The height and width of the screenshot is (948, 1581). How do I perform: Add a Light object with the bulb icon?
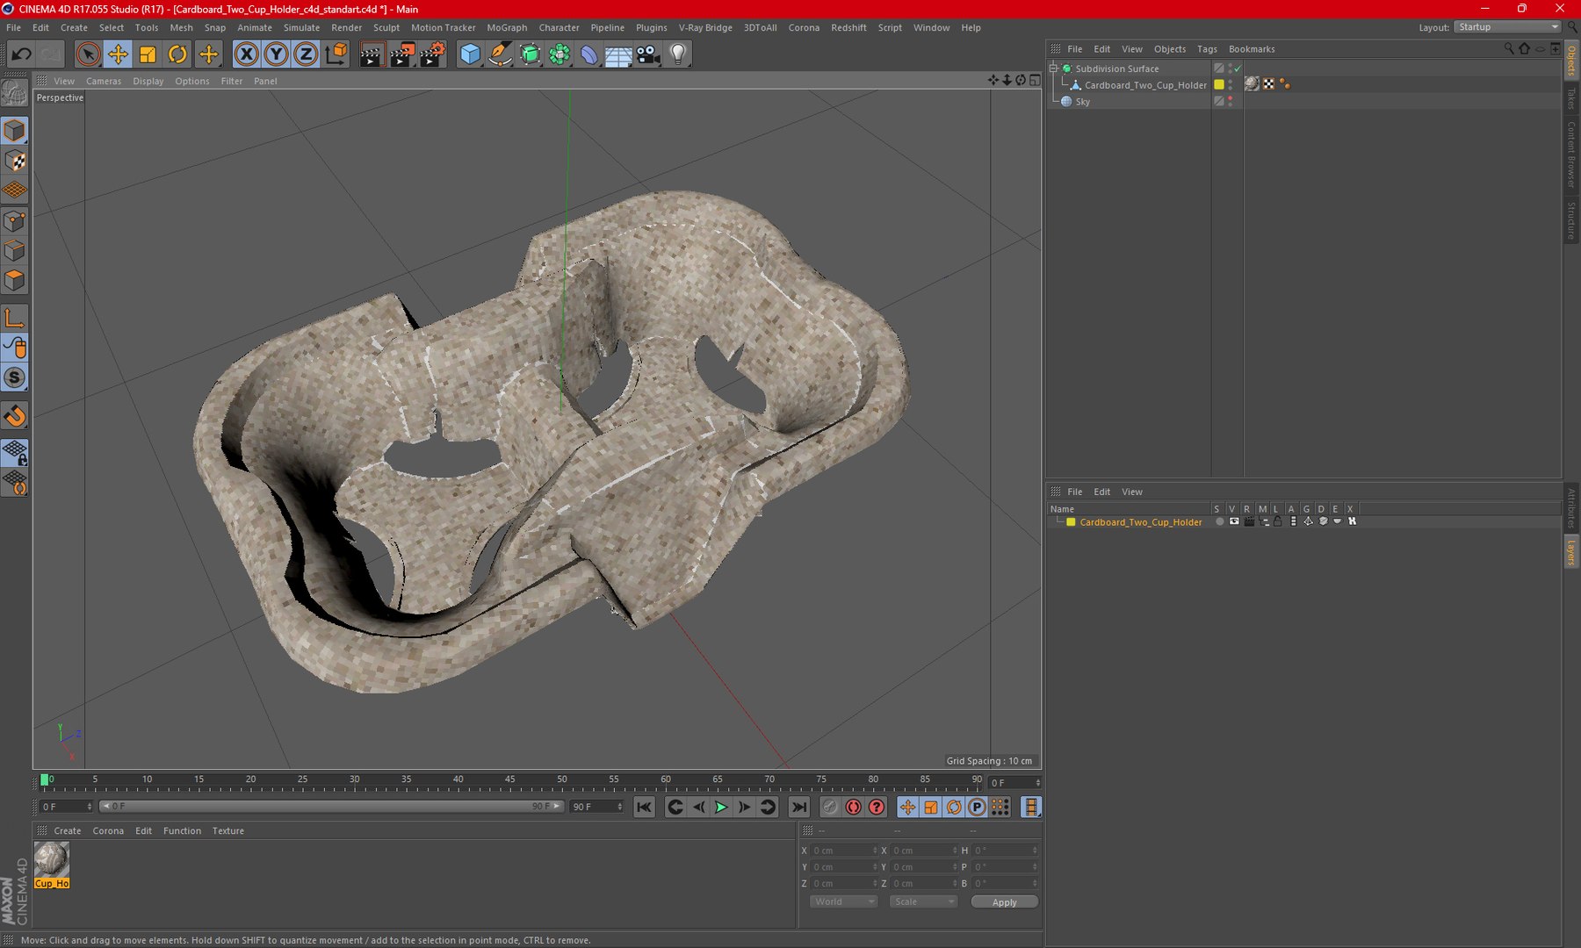pyautogui.click(x=678, y=54)
